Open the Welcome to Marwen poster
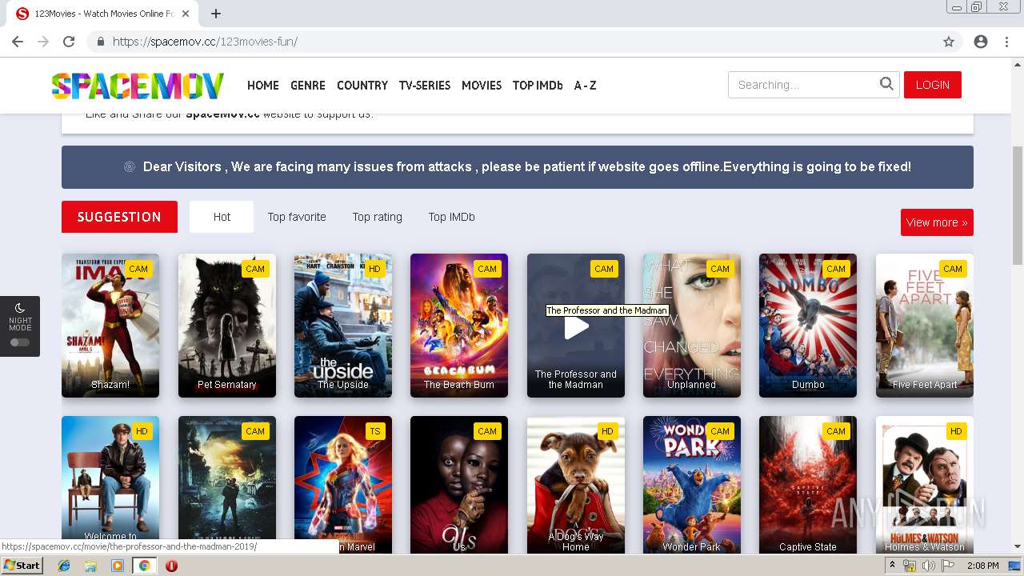Screen dimensions: 1024x576 (x=110, y=484)
